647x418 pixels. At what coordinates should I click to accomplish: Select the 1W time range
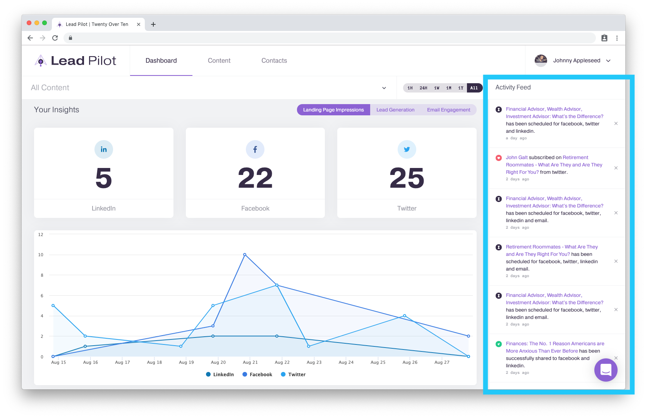437,88
